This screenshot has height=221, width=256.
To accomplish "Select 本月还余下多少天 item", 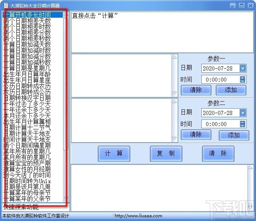I will click(33, 116).
